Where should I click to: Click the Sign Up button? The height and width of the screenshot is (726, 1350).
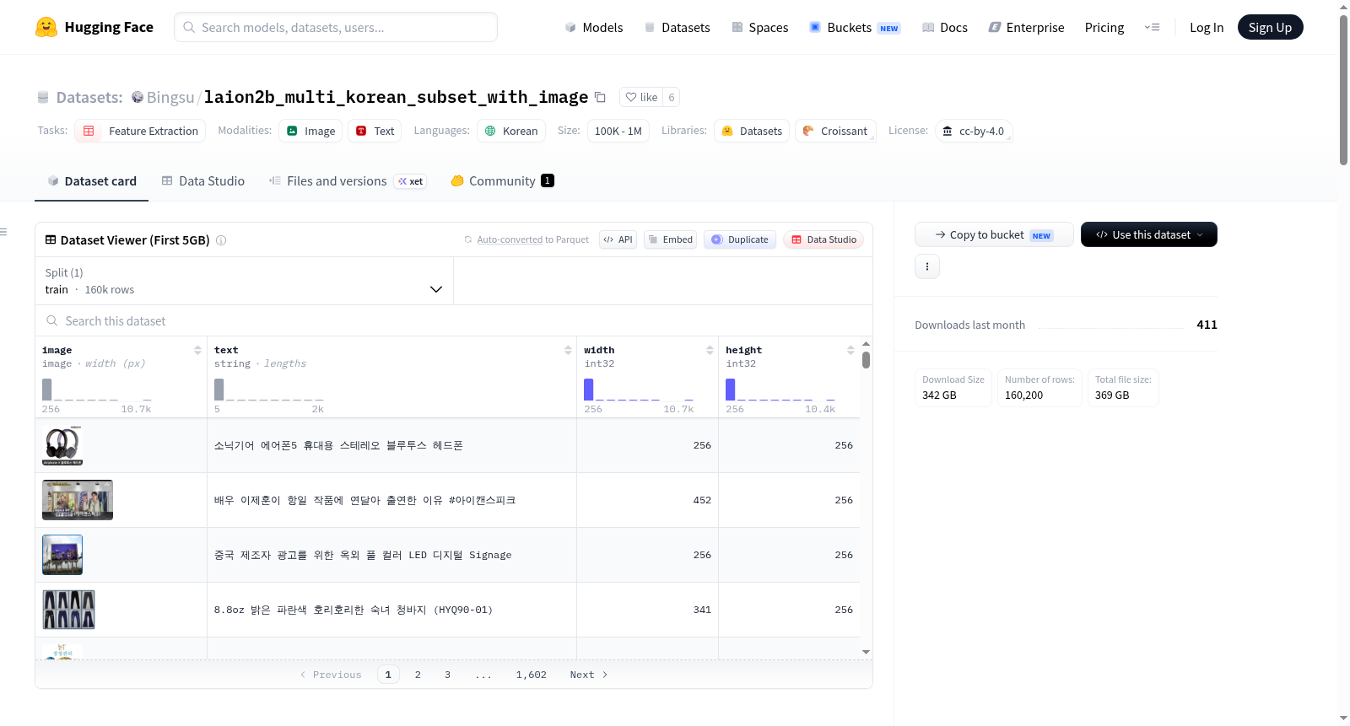(x=1270, y=27)
